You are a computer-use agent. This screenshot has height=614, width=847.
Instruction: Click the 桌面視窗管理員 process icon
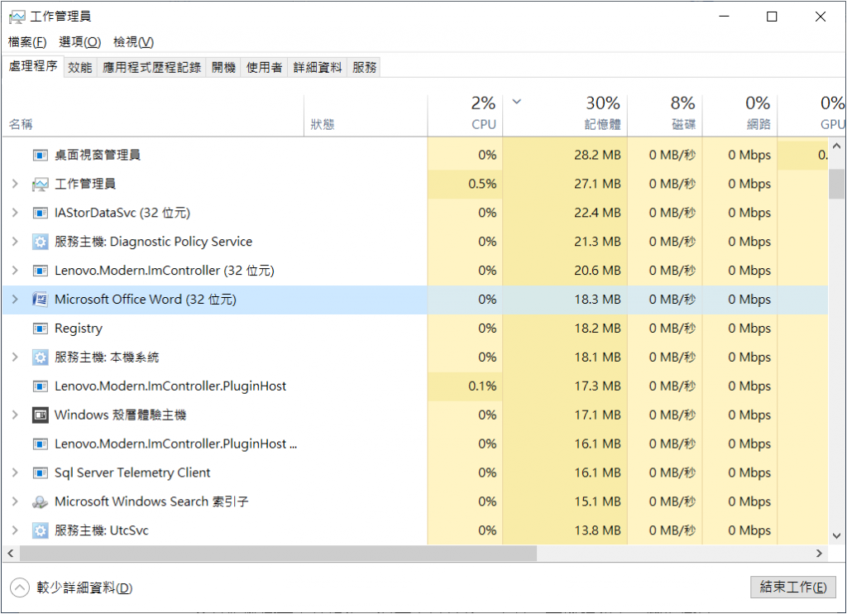click(40, 155)
